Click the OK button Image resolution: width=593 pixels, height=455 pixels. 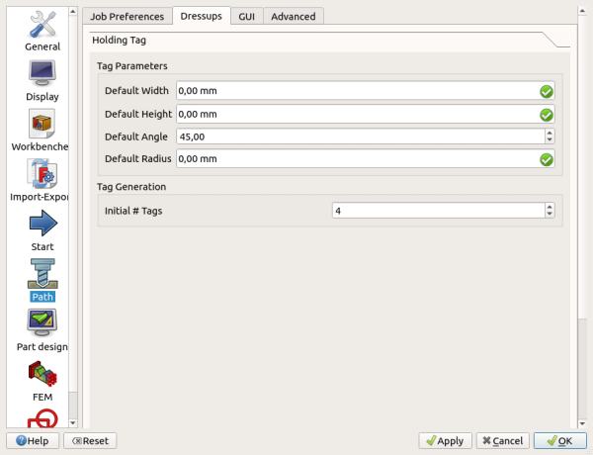pos(560,440)
